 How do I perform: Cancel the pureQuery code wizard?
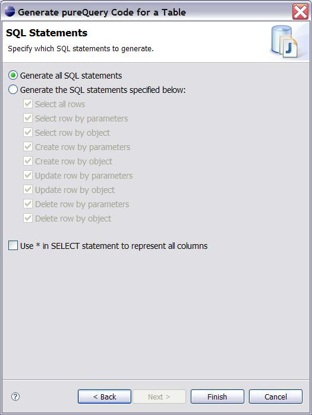276,397
